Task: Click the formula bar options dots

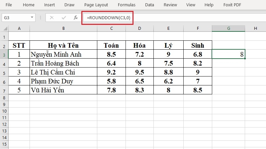Action: [41, 18]
